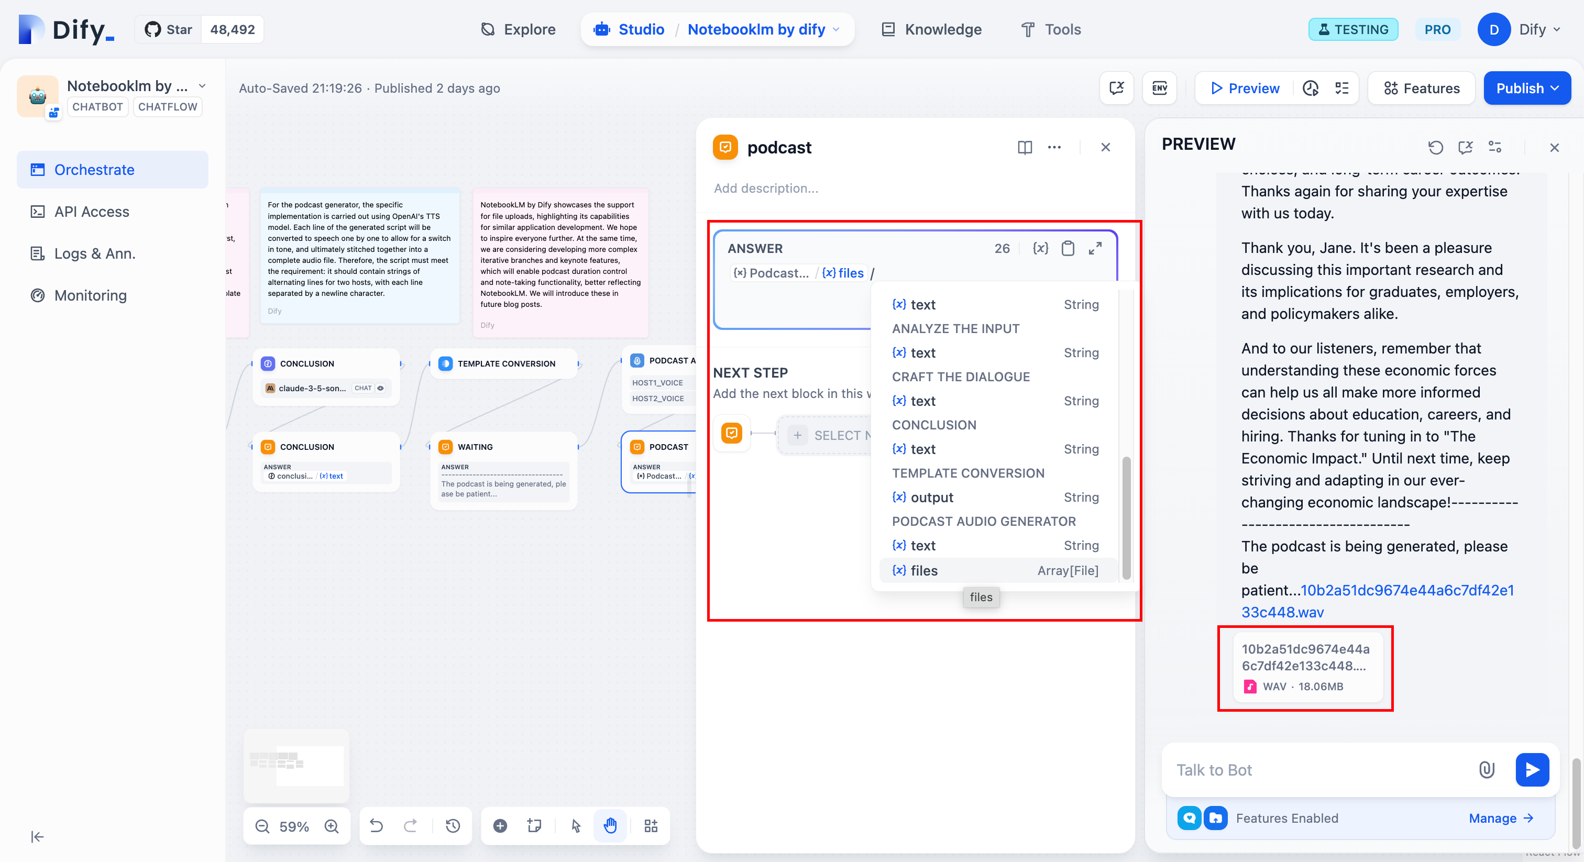Collapse the left sidebar panel

point(37,837)
